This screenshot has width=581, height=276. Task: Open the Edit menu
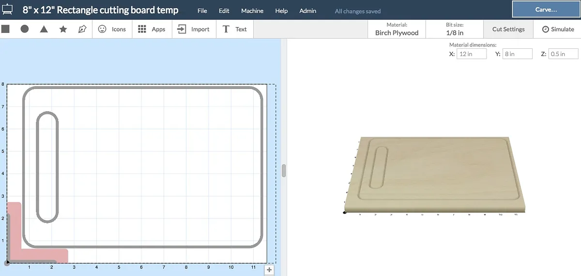(224, 11)
